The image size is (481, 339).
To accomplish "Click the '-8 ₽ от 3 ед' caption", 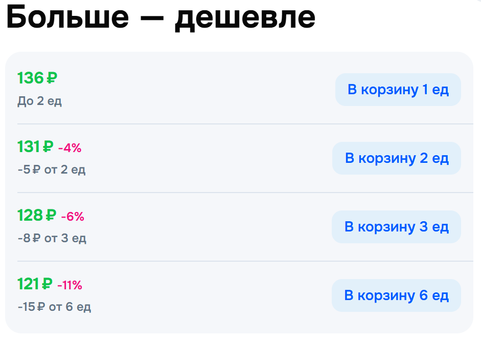I will (x=52, y=238).
